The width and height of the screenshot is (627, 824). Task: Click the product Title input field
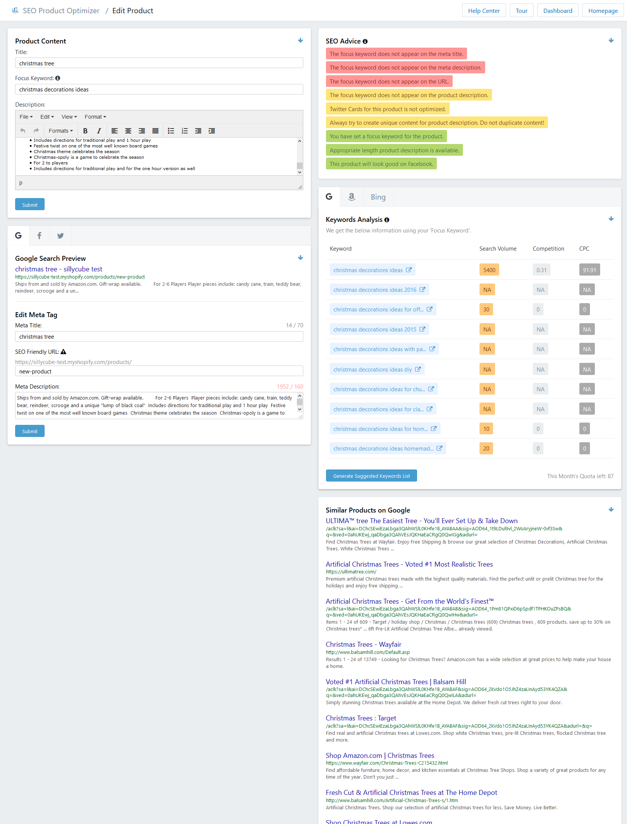click(159, 63)
